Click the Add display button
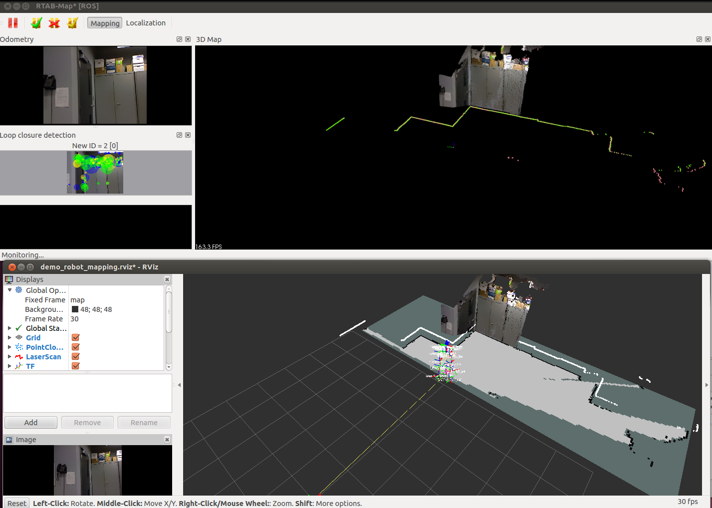The height and width of the screenshot is (508, 712). [x=31, y=423]
